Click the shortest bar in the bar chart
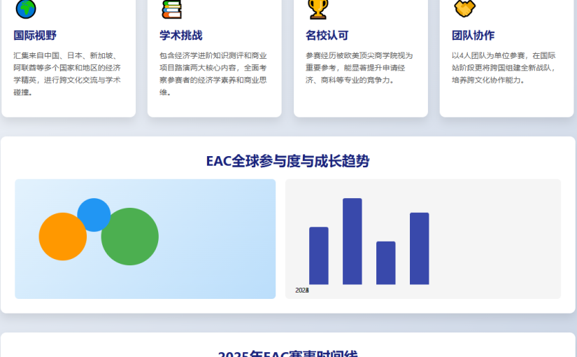577x357 pixels. pyautogui.click(x=385, y=263)
